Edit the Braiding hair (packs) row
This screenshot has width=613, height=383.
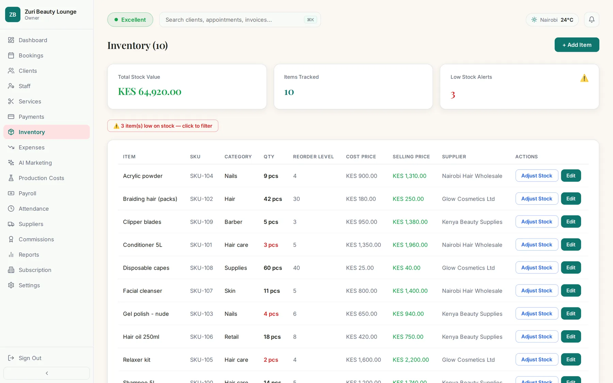(571, 199)
